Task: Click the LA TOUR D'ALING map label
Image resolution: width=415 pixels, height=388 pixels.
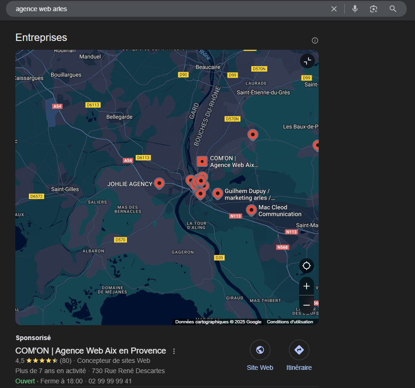Action: point(196,226)
